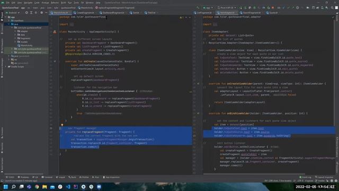339x191 pixels.
Task: Open the TODO tool window
Action: coord(10,177)
